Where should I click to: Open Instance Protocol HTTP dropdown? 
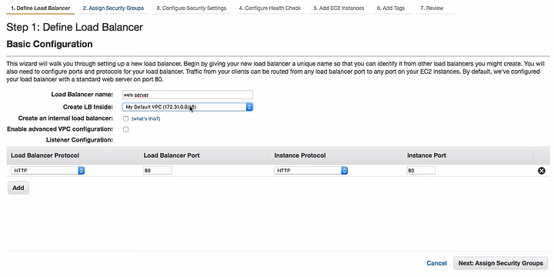pyautogui.click(x=311, y=171)
